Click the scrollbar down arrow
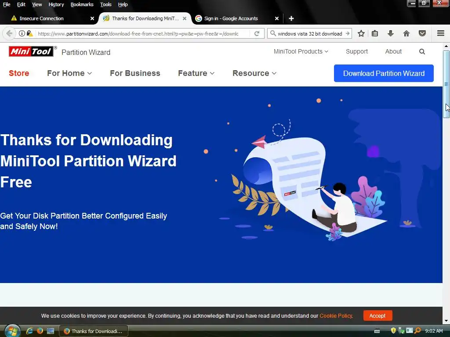The image size is (450, 337). point(446,321)
